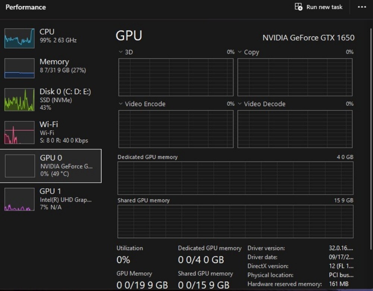Click the '8 7/31 9 GB (27%)' memory reading
The width and height of the screenshot is (373, 291).
coord(63,70)
